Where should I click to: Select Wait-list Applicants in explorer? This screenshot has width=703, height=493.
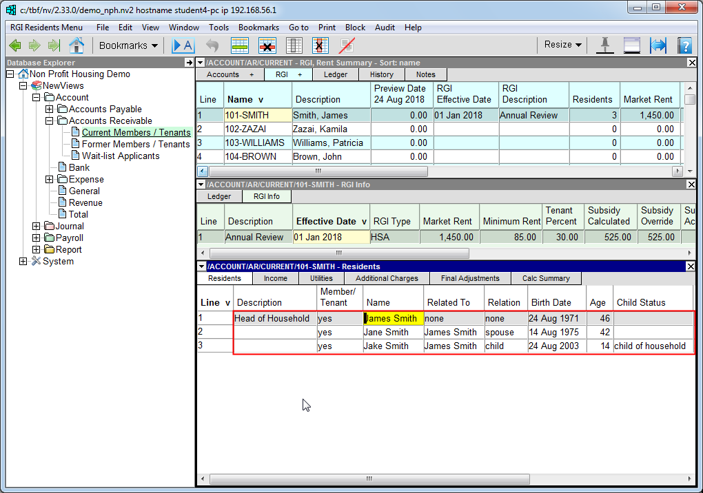pyautogui.click(x=120, y=156)
